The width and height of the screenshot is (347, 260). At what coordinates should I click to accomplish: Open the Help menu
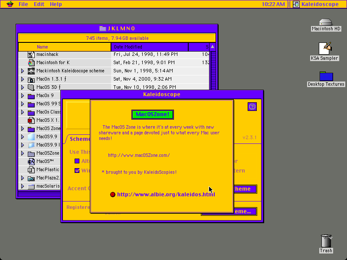(x=56, y=4)
